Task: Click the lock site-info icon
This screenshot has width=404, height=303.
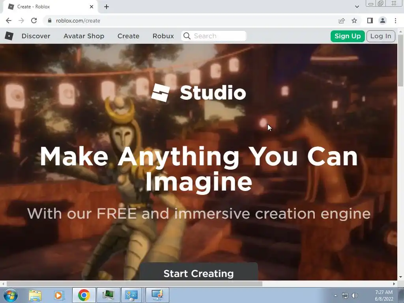Action: pos(50,21)
